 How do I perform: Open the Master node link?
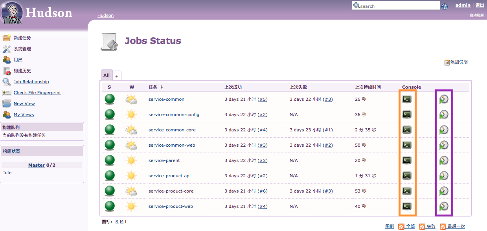(x=37, y=165)
